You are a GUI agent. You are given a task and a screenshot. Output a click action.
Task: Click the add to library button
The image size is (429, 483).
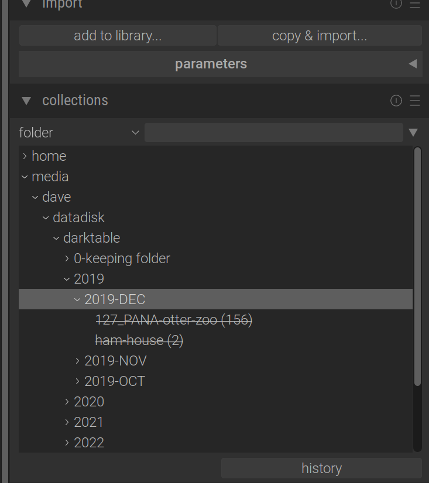coord(118,36)
